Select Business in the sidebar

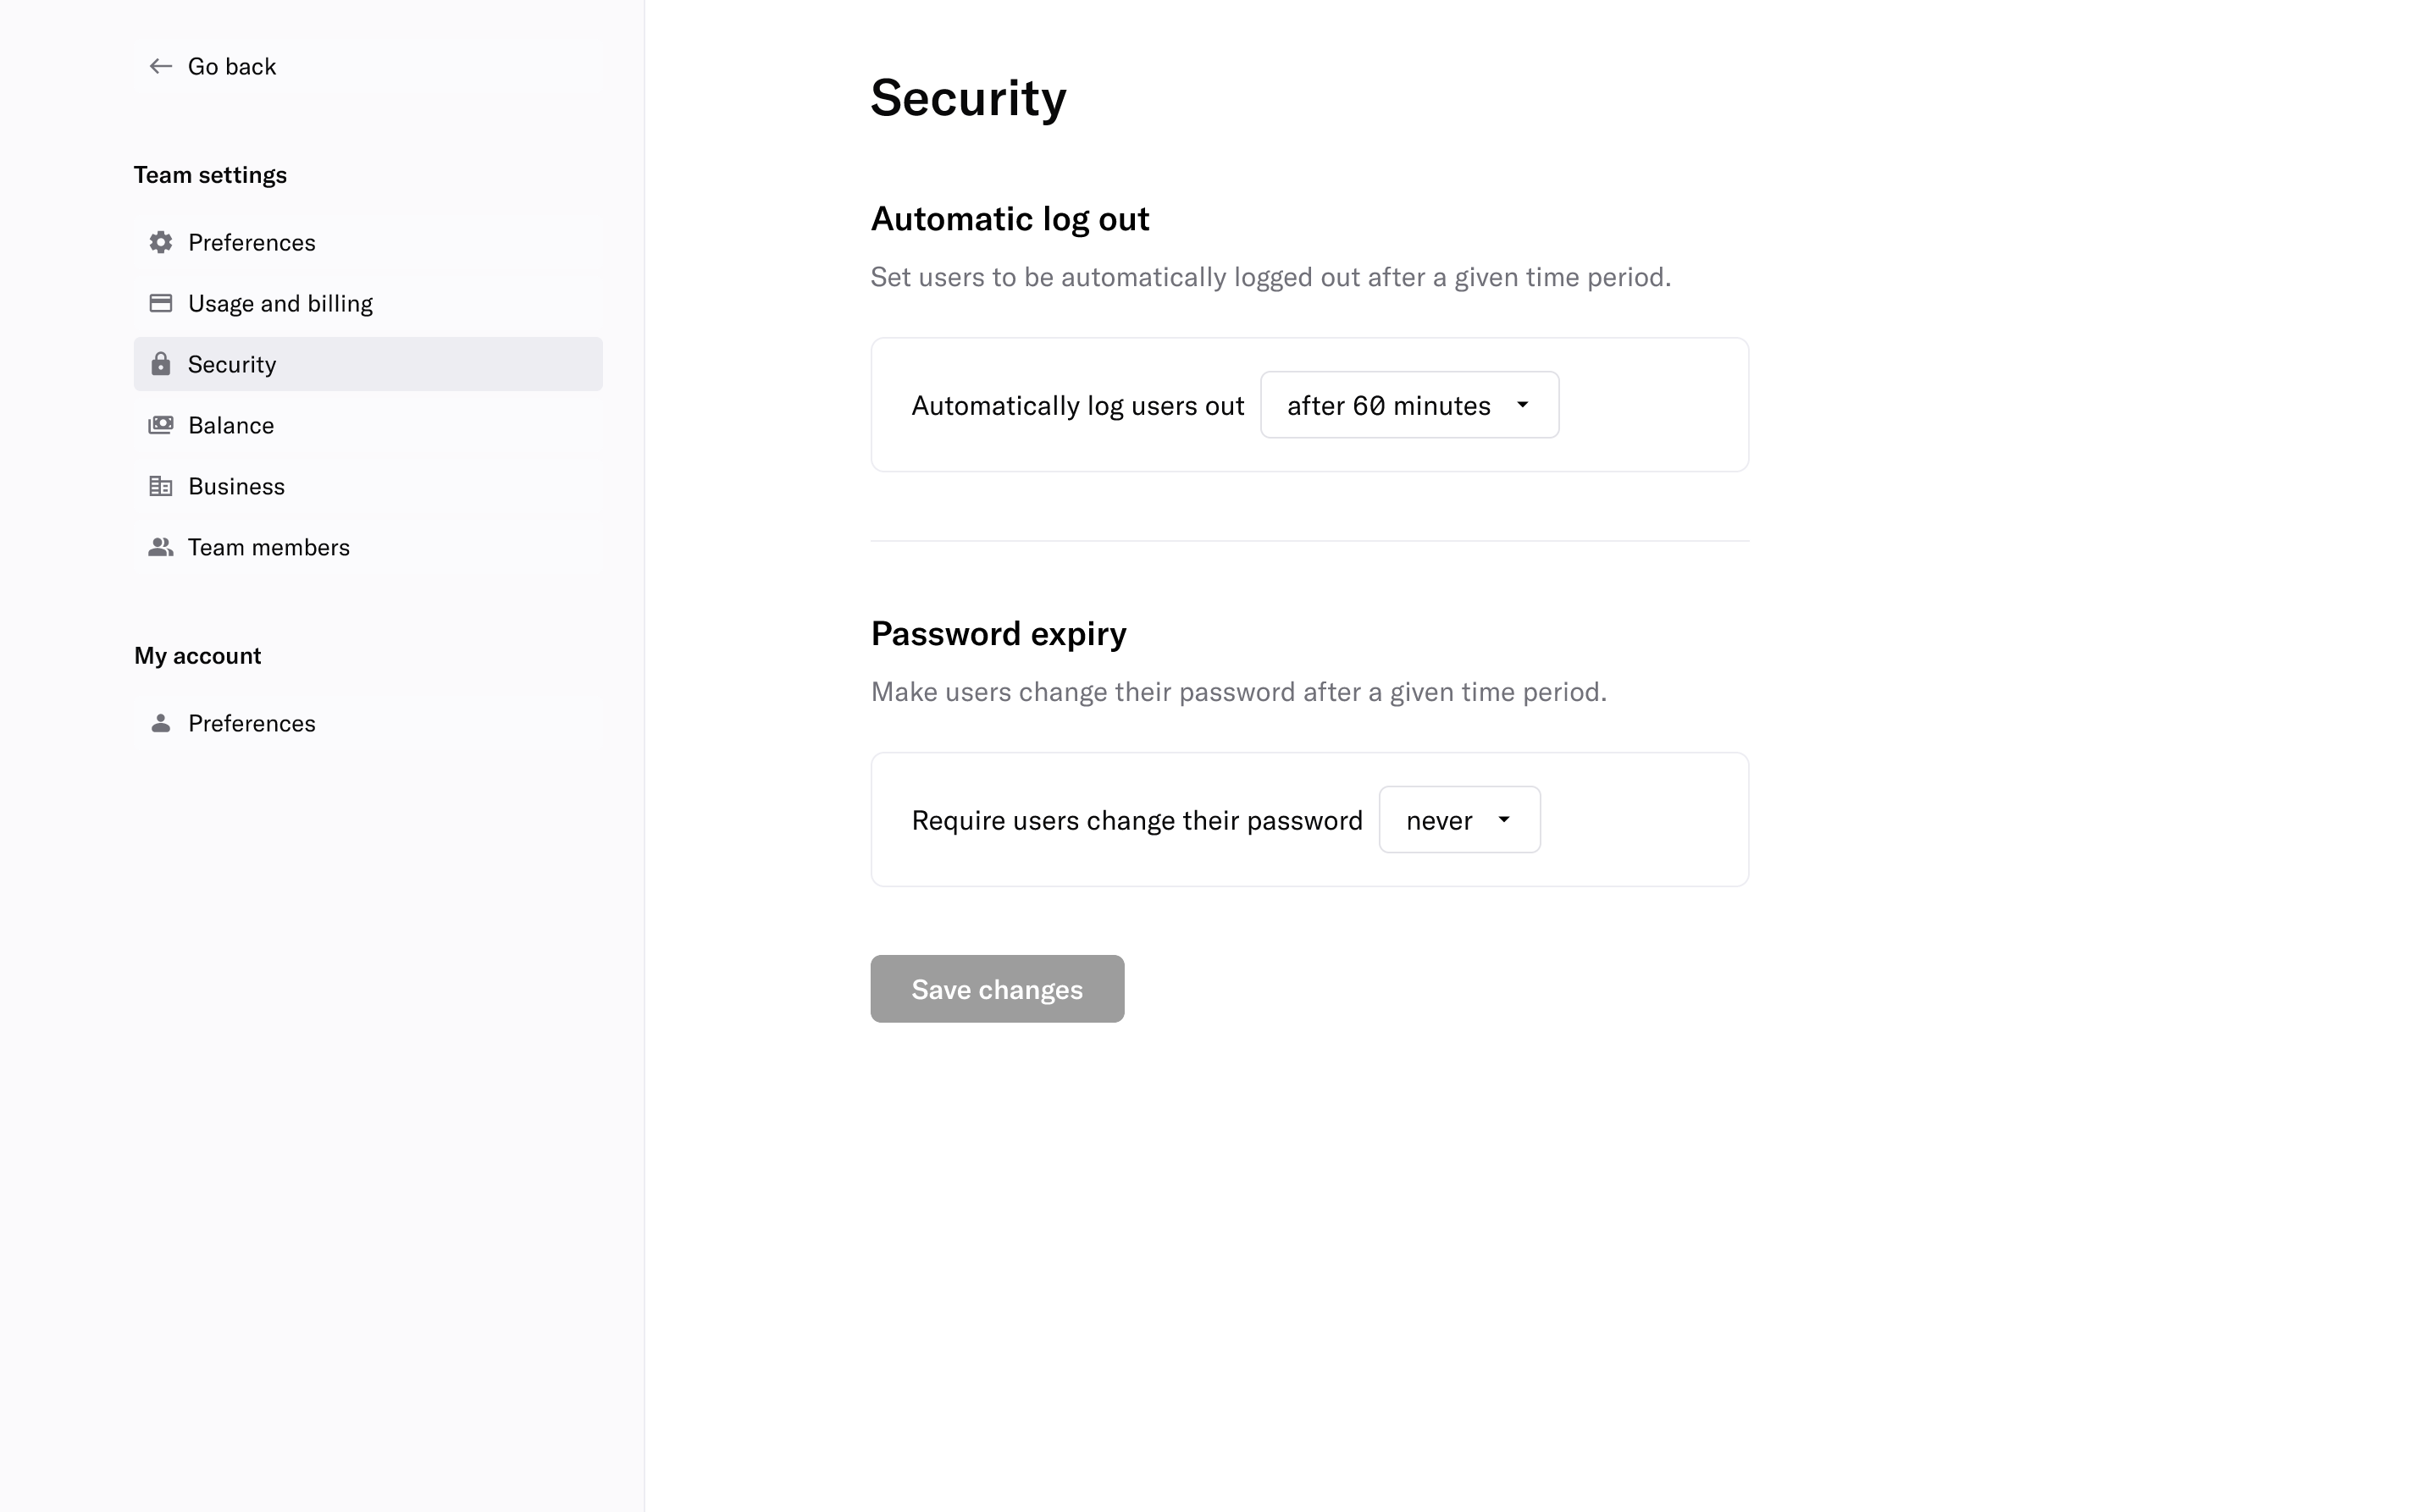pyautogui.click(x=236, y=486)
